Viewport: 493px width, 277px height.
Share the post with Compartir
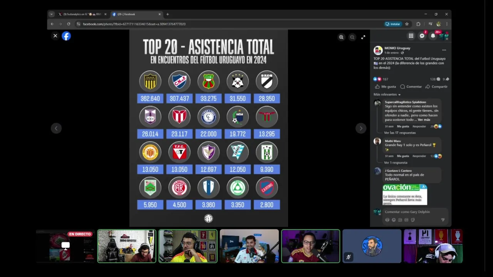pos(436,87)
